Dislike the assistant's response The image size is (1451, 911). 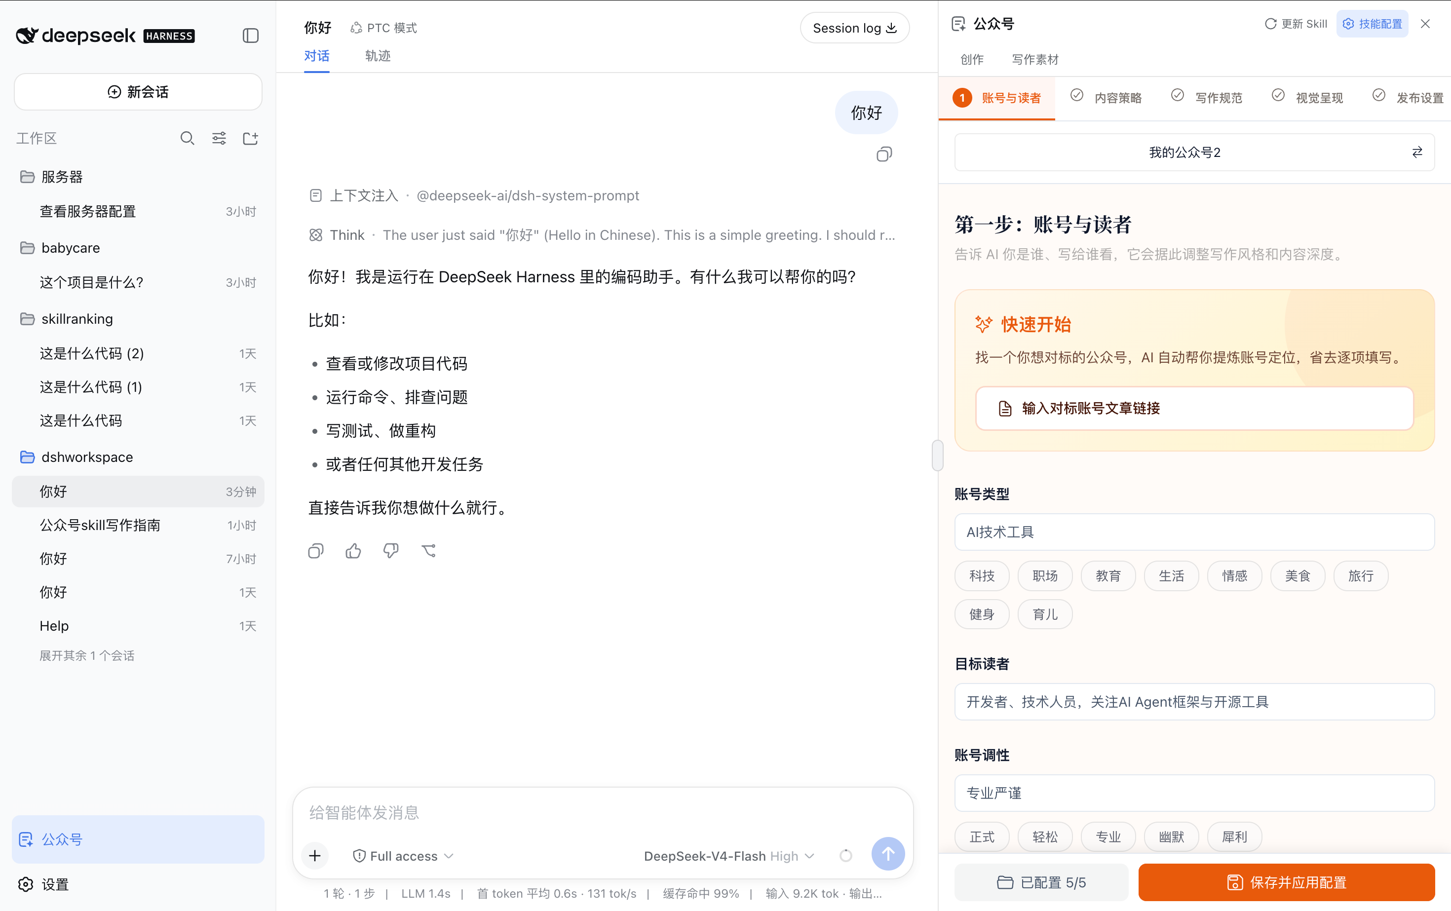coord(390,551)
